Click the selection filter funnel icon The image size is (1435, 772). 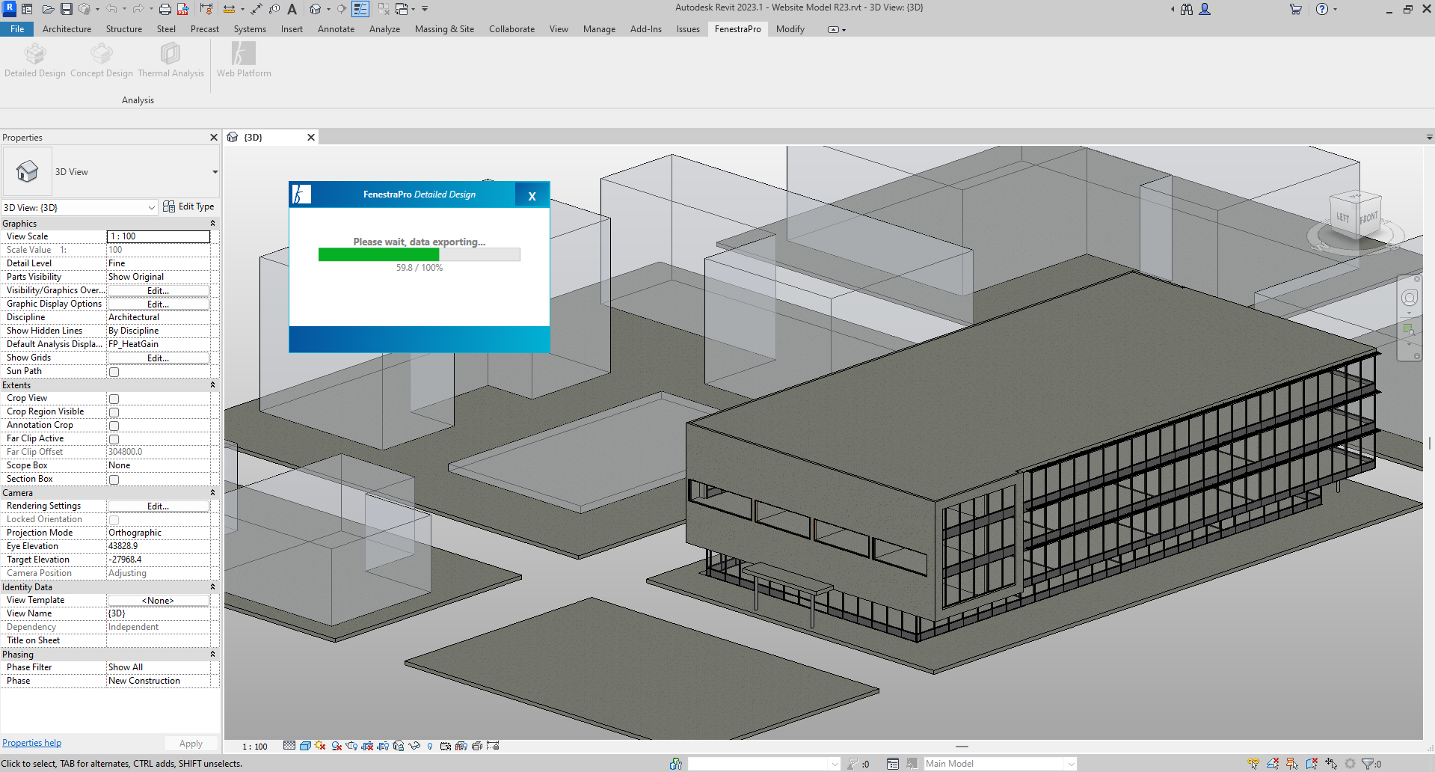(x=1368, y=764)
